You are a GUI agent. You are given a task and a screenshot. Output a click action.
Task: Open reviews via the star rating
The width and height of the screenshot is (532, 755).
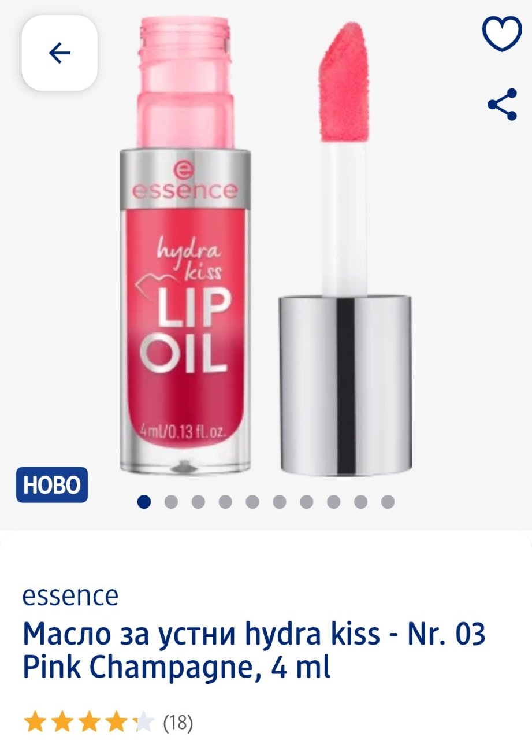pos(89,722)
